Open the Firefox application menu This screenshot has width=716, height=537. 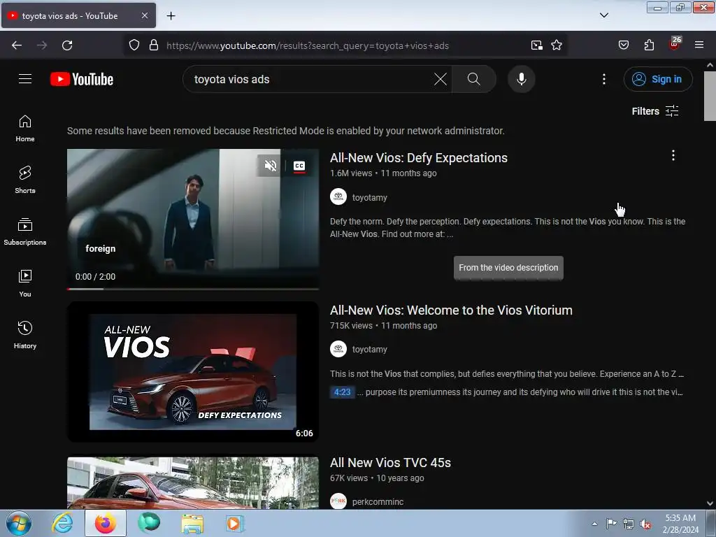click(699, 45)
